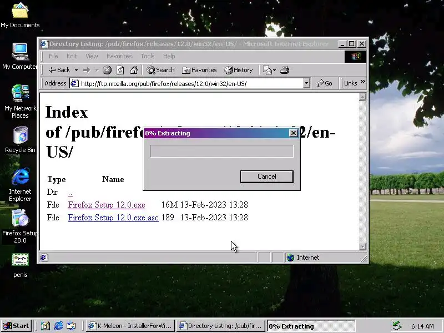Expand the Links toolbar chevron
Image resolution: width=444 pixels, height=333 pixels.
pyautogui.click(x=363, y=82)
